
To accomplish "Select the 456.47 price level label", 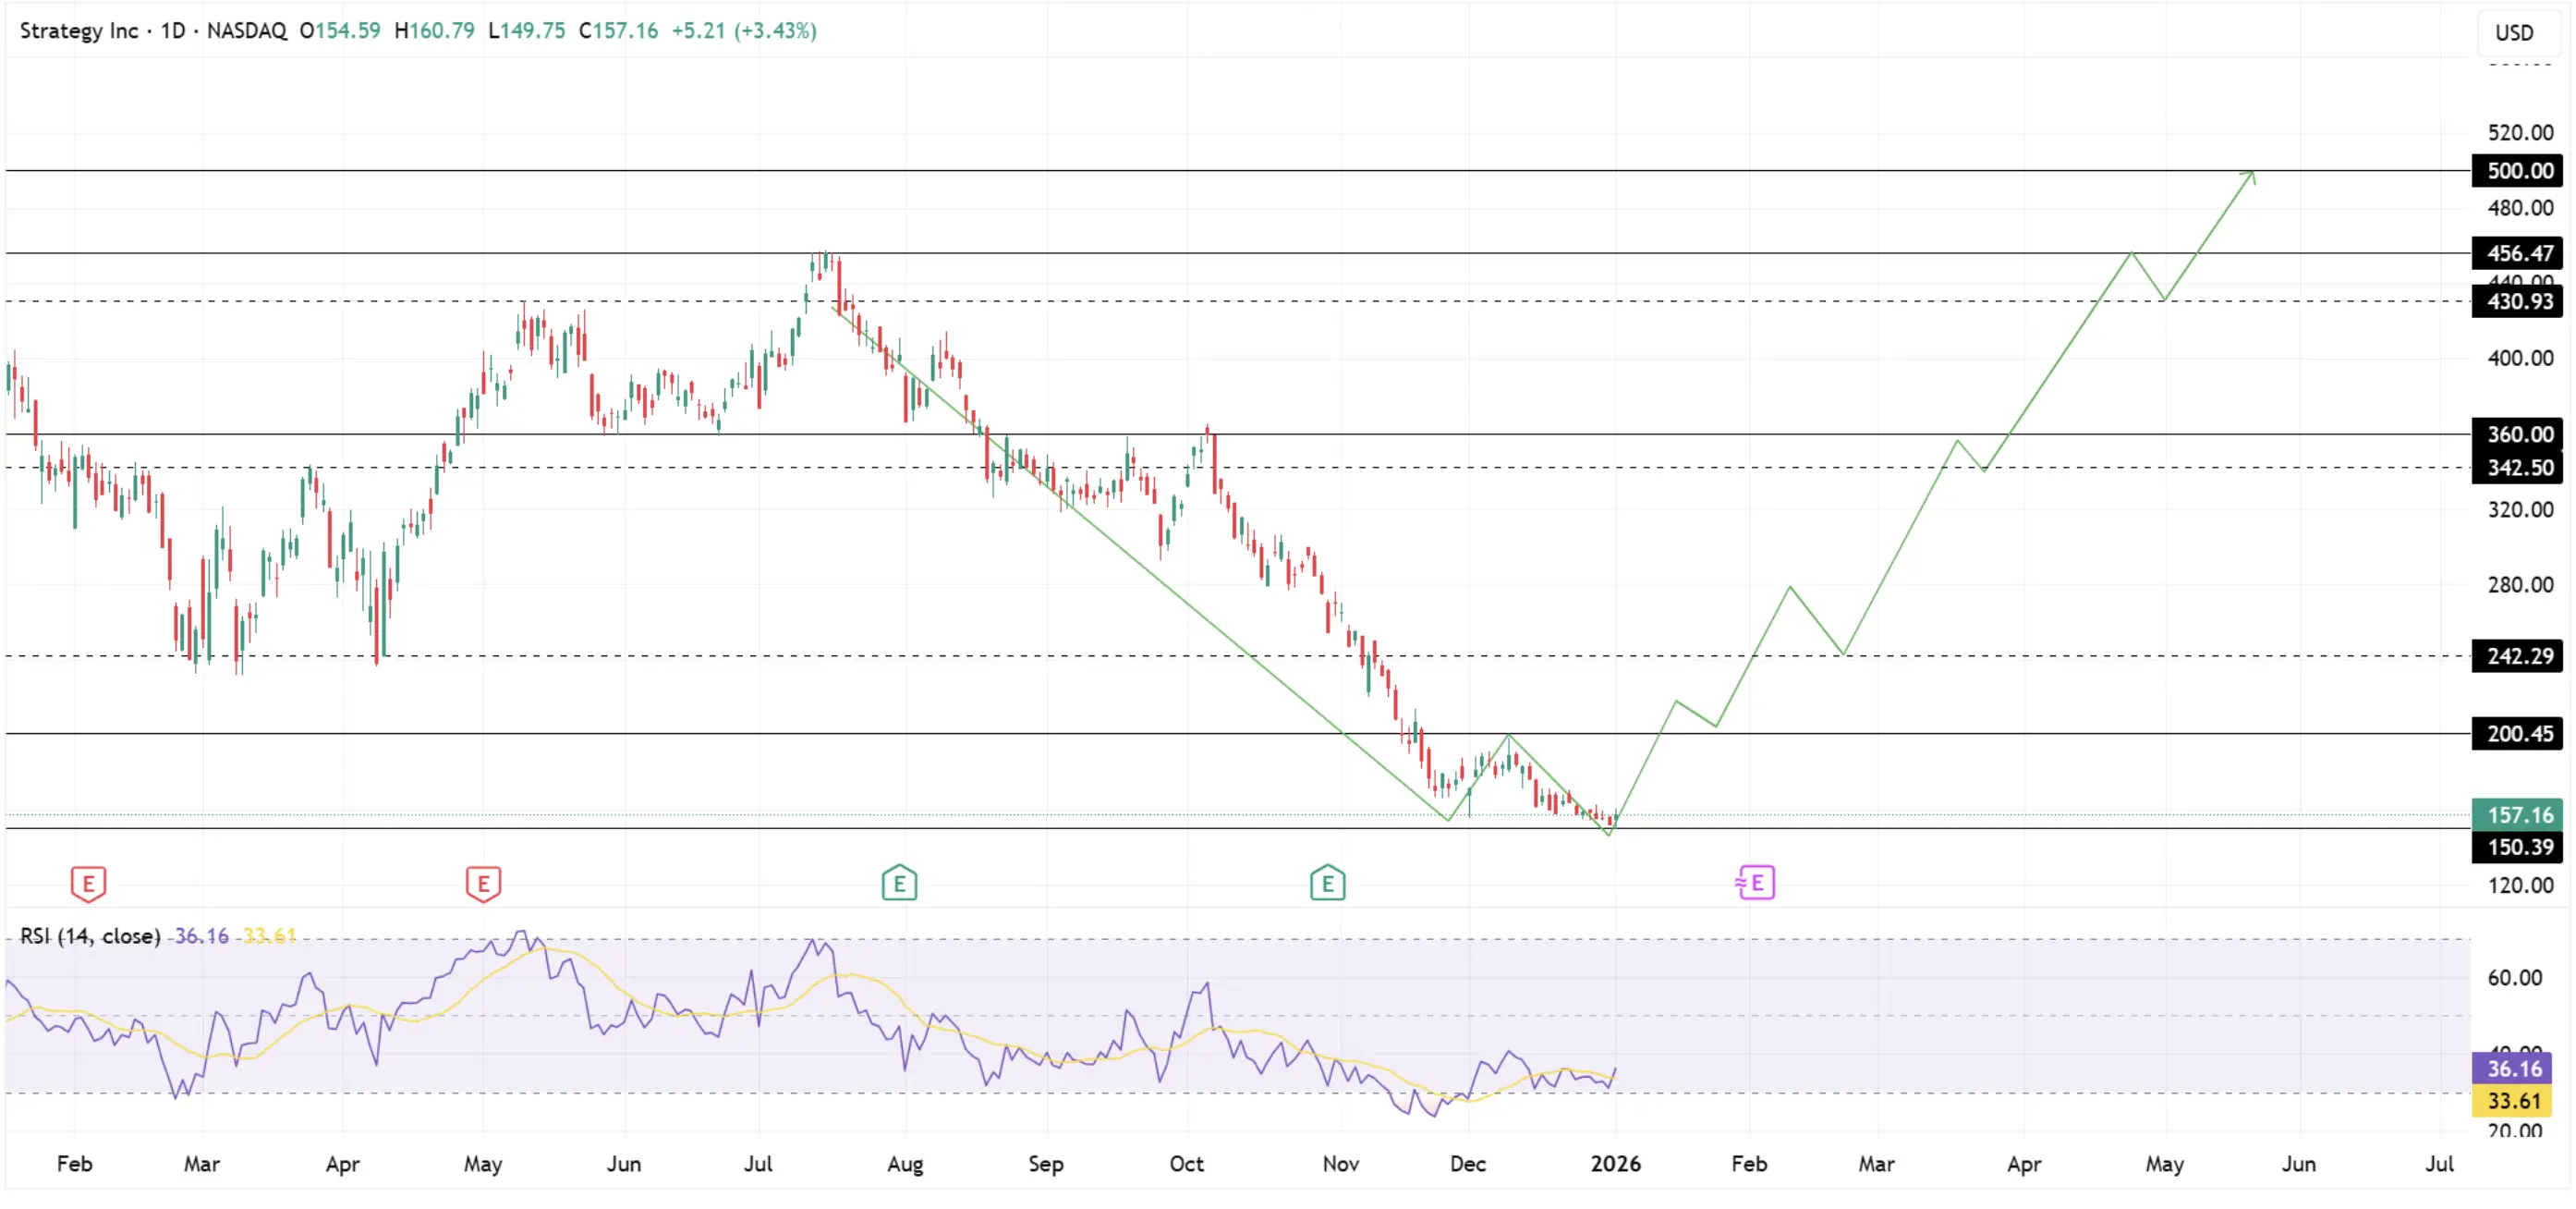I will coord(2517,254).
